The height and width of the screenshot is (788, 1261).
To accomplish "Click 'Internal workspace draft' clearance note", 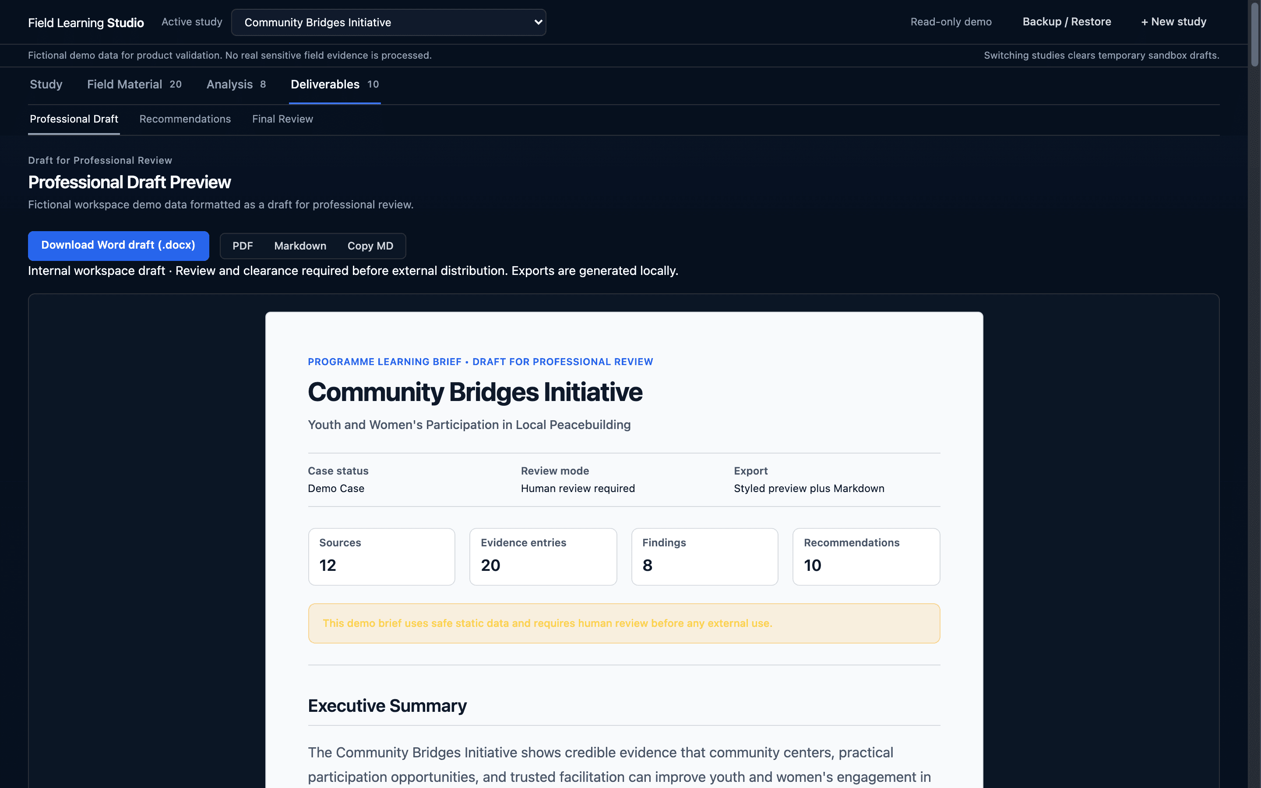I will coord(353,271).
